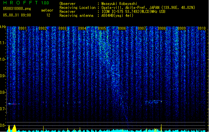Select the file name 0508310900.png
The height and width of the screenshot is (132, 209).
pyautogui.click(x=17, y=9)
